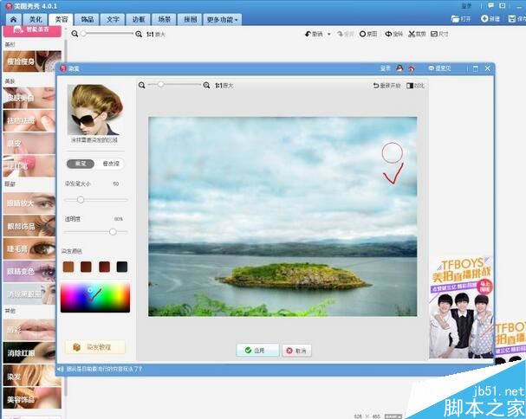The height and width of the screenshot is (419, 526).
Task: Click the 旋转 rotate tool icon
Action: click(388, 34)
